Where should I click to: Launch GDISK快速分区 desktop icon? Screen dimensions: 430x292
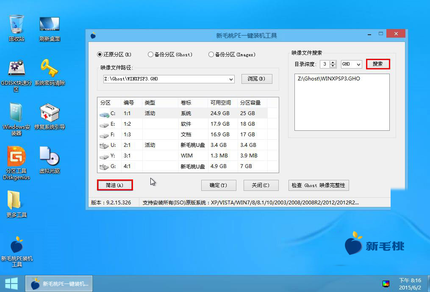pos(17,75)
